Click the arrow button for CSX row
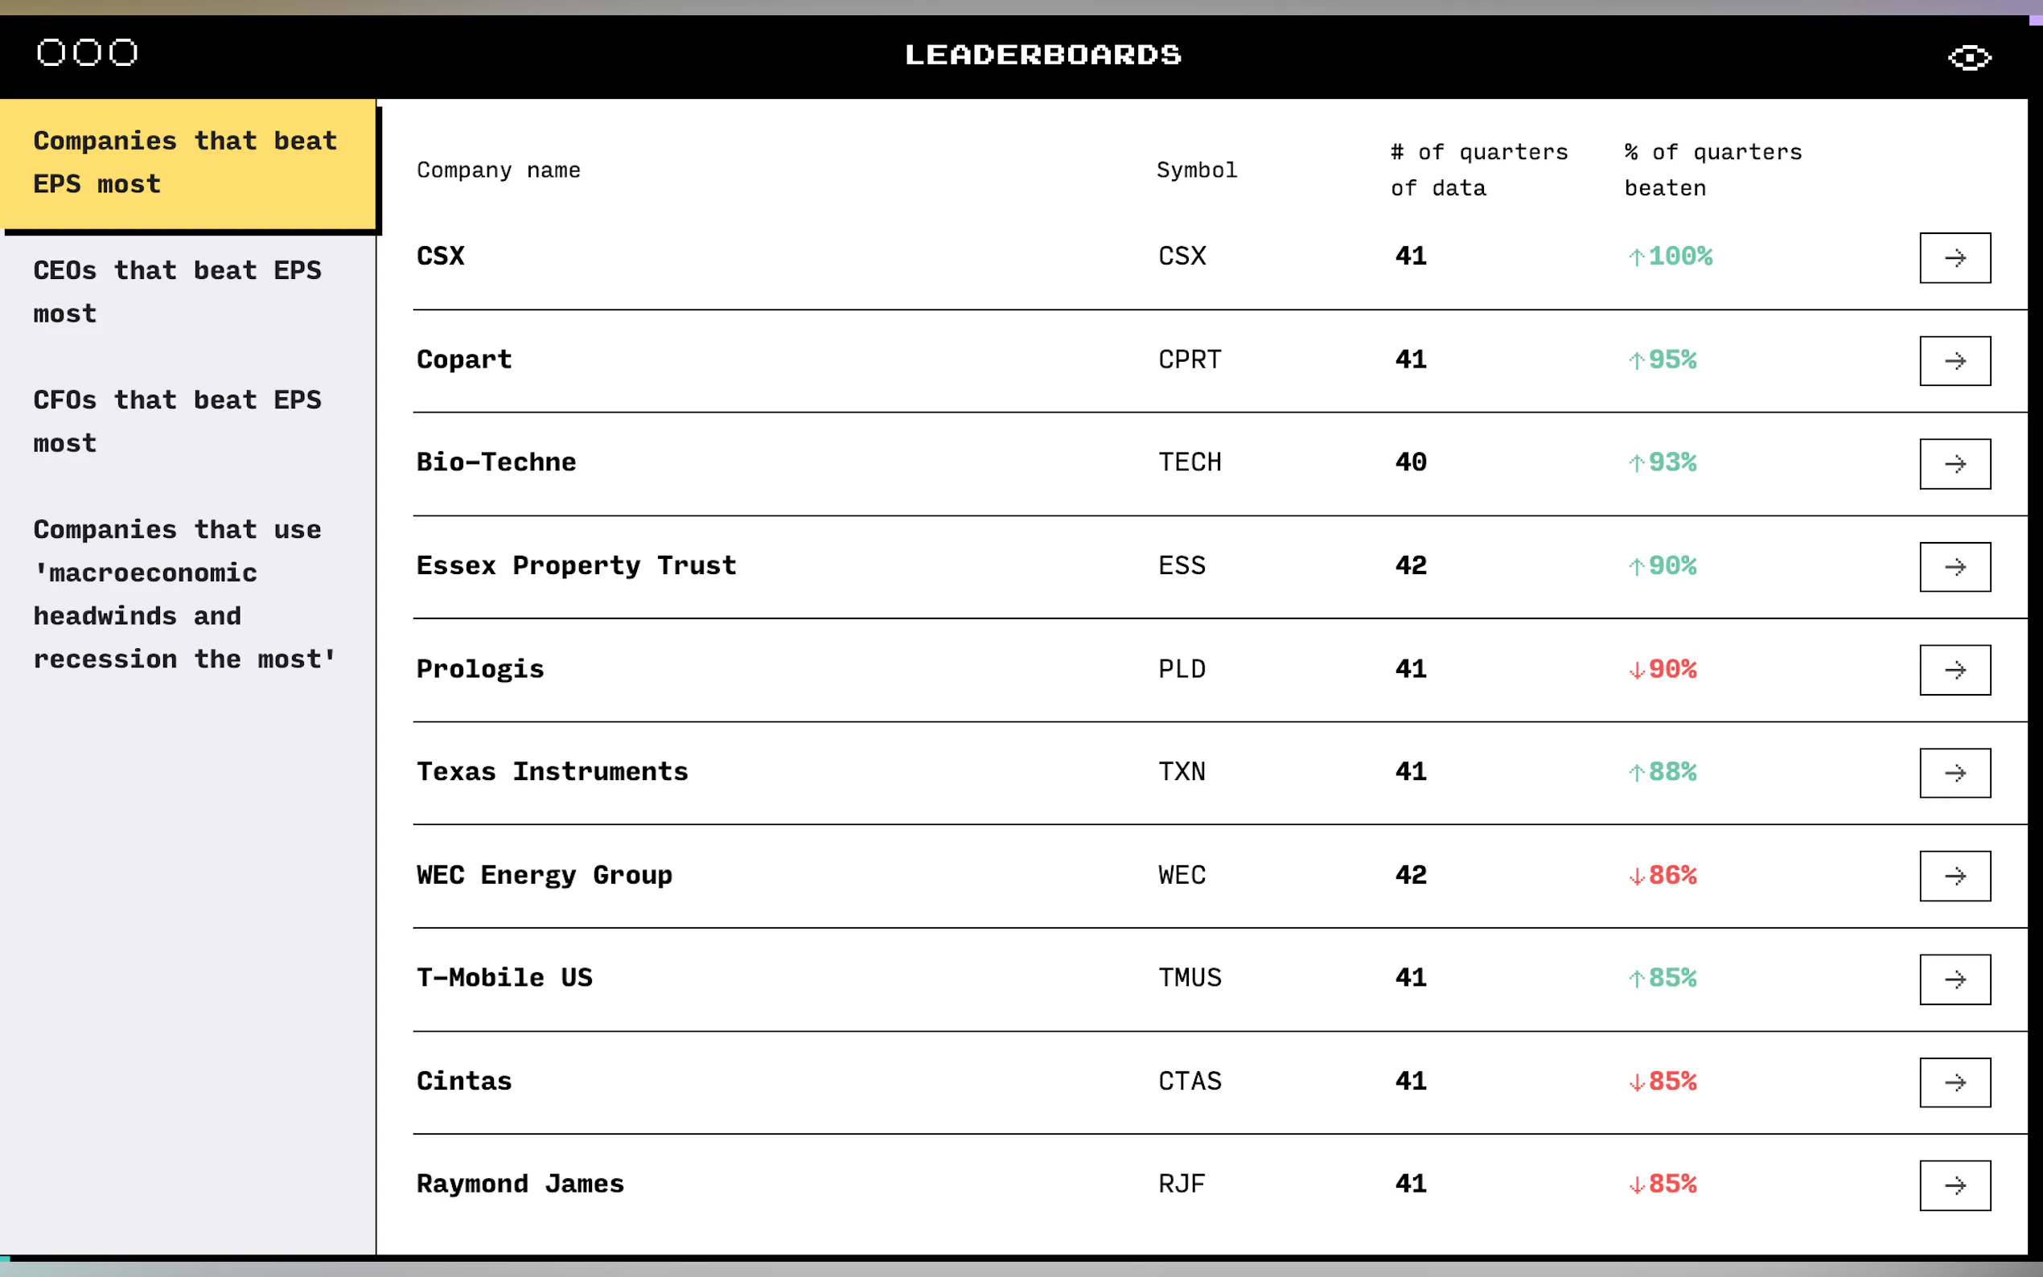 click(1955, 257)
